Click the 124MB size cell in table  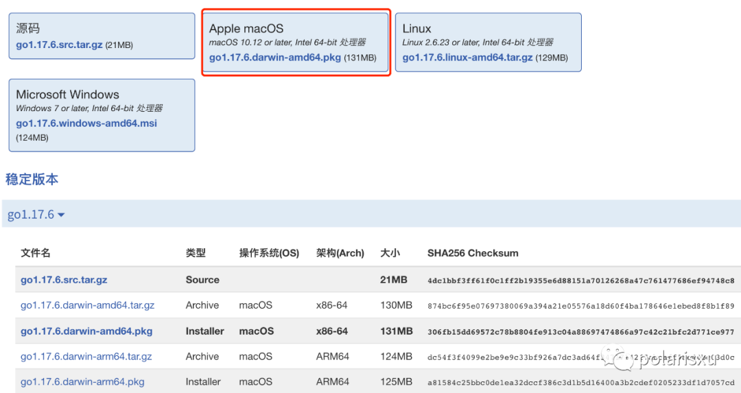click(x=396, y=357)
